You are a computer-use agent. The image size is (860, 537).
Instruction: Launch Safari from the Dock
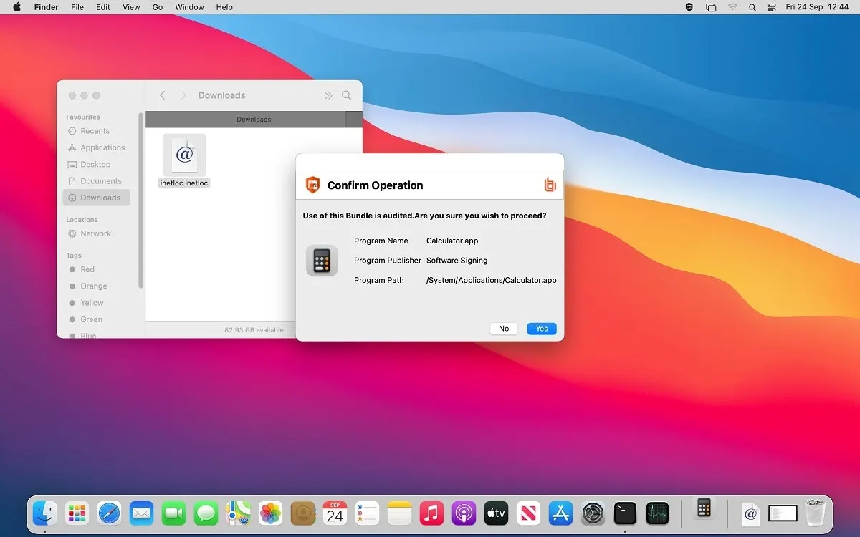pyautogui.click(x=109, y=513)
